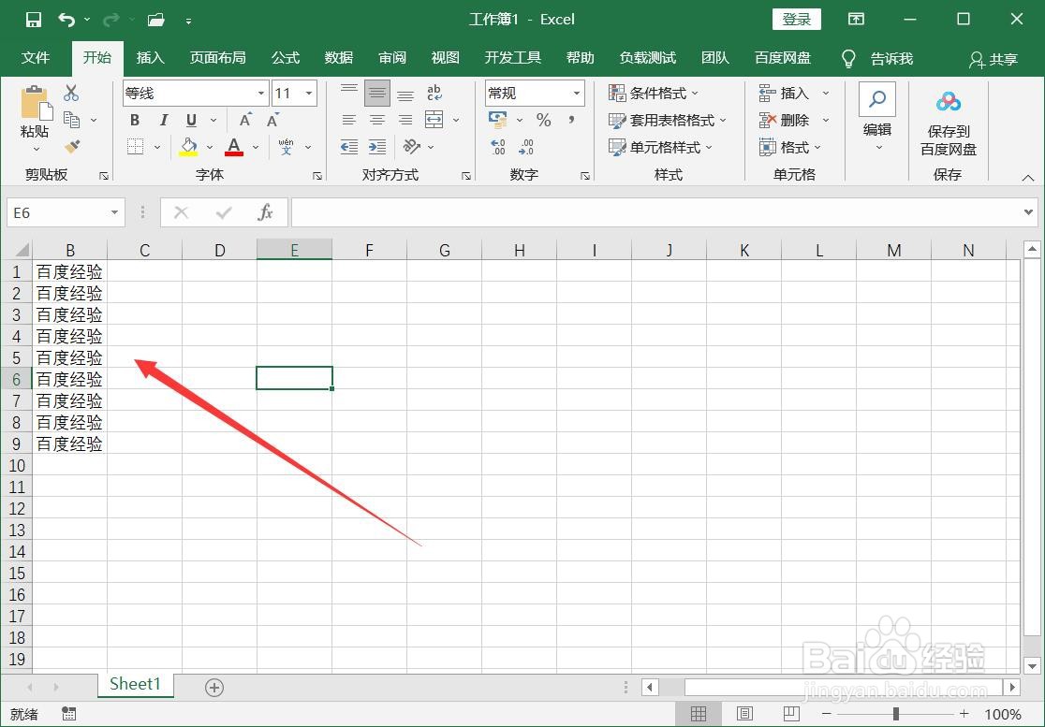The image size is (1045, 727).
Task: Click the Paste clipboard icon
Action: tap(35, 104)
